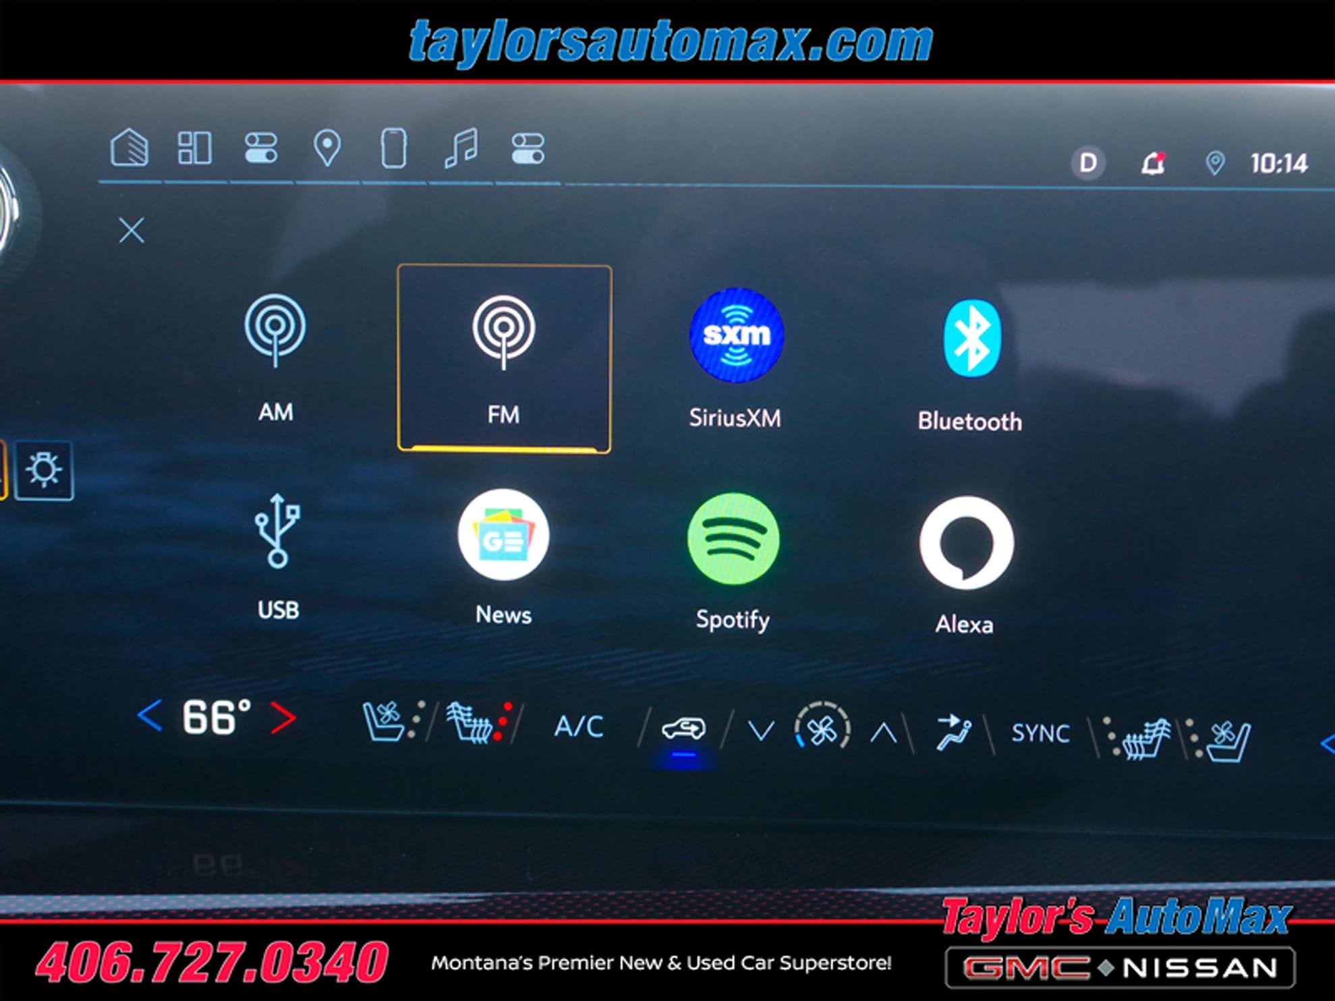Tap the 66° temperature readout
The height and width of the screenshot is (1001, 1335).
(217, 716)
